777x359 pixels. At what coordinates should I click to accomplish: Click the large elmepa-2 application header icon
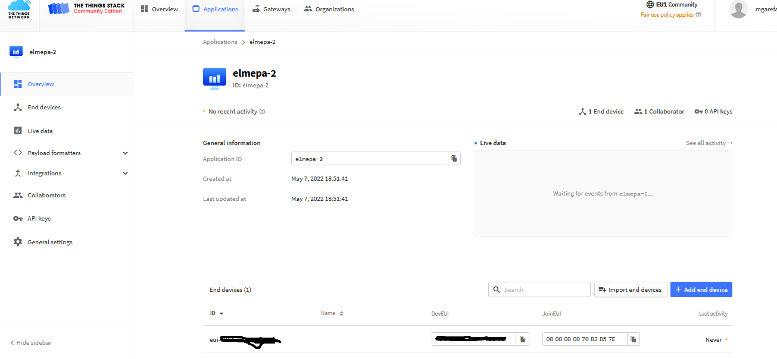point(214,78)
